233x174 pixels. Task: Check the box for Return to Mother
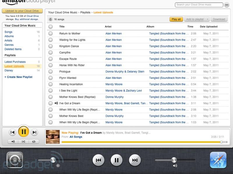pos(50,34)
